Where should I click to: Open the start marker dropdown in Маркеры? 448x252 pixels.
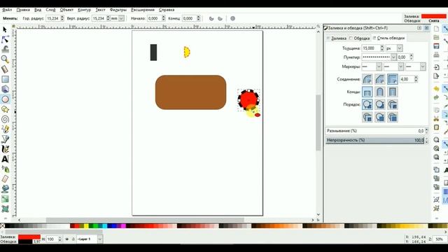(379, 66)
